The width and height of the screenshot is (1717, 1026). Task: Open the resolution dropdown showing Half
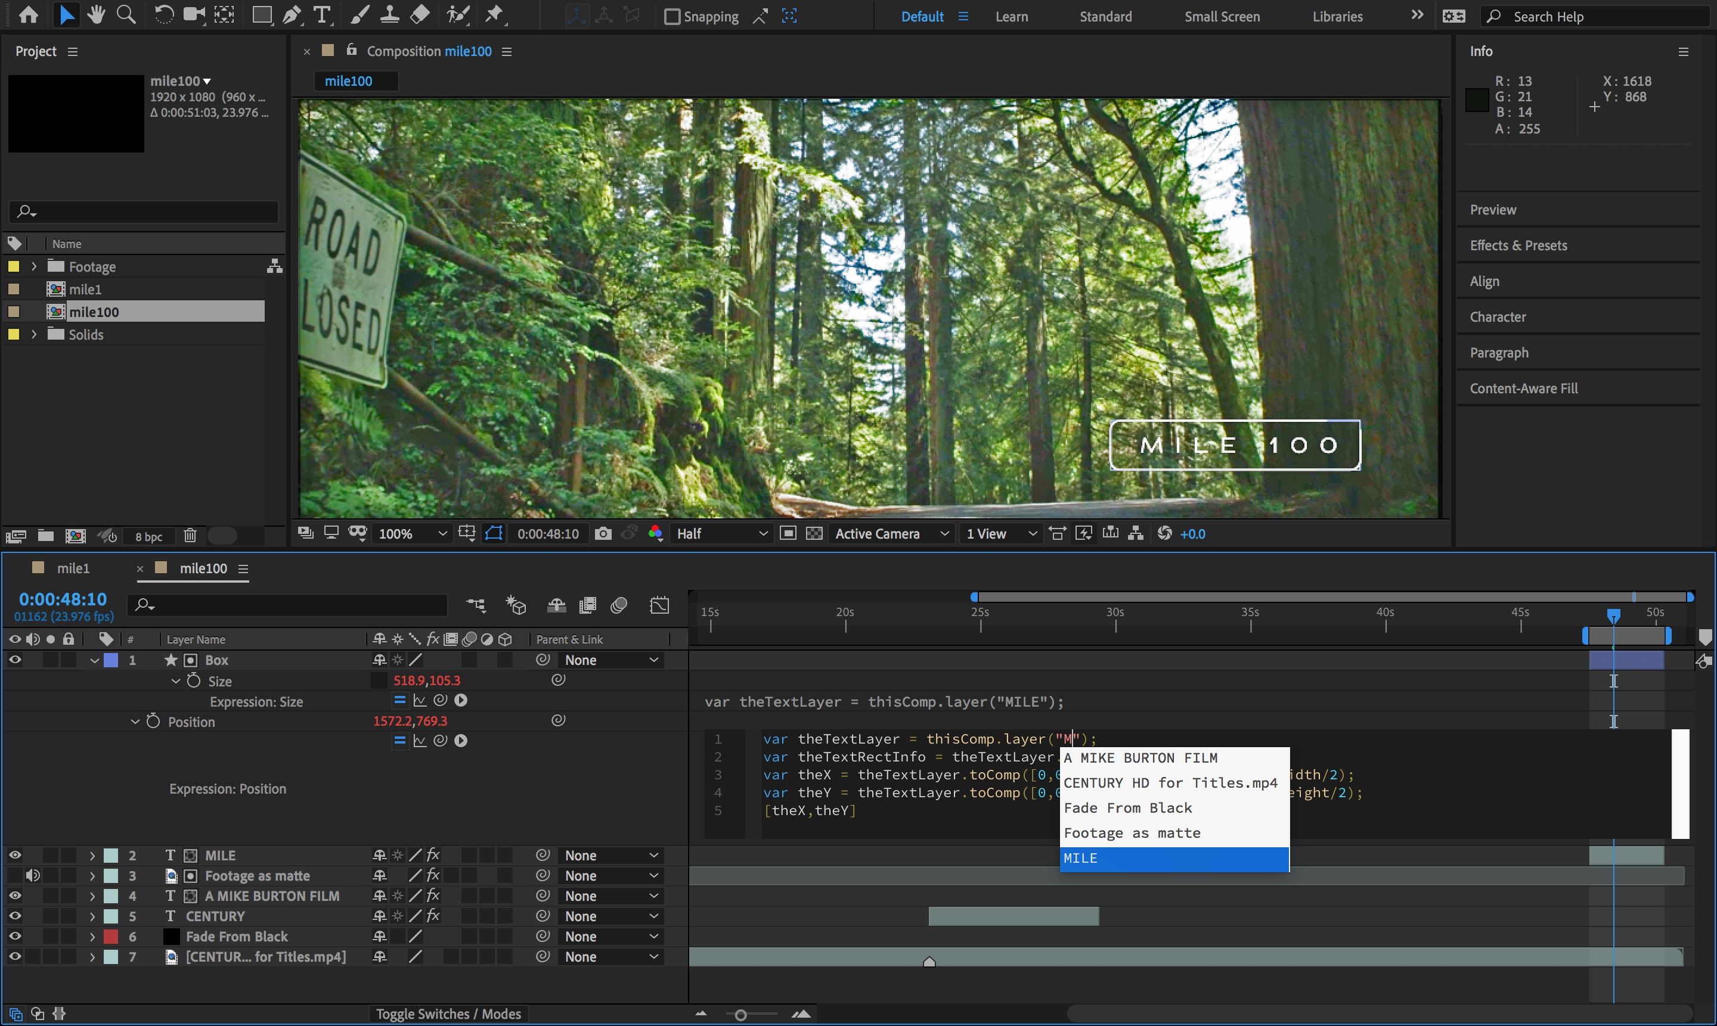[x=721, y=534]
